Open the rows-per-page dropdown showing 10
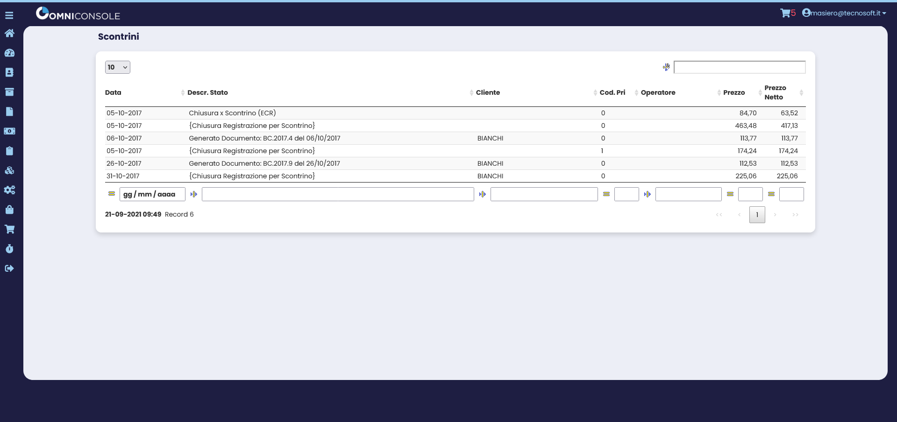Screen dimensions: 897x422 tap(117, 67)
